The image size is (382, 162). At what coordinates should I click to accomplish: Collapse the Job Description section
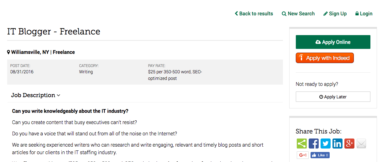[35, 95]
